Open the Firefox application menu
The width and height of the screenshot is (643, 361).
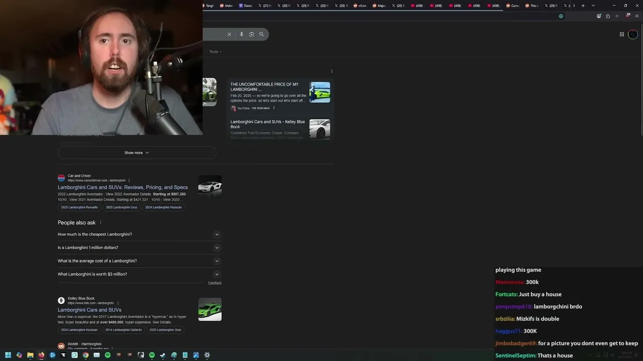pos(637,16)
